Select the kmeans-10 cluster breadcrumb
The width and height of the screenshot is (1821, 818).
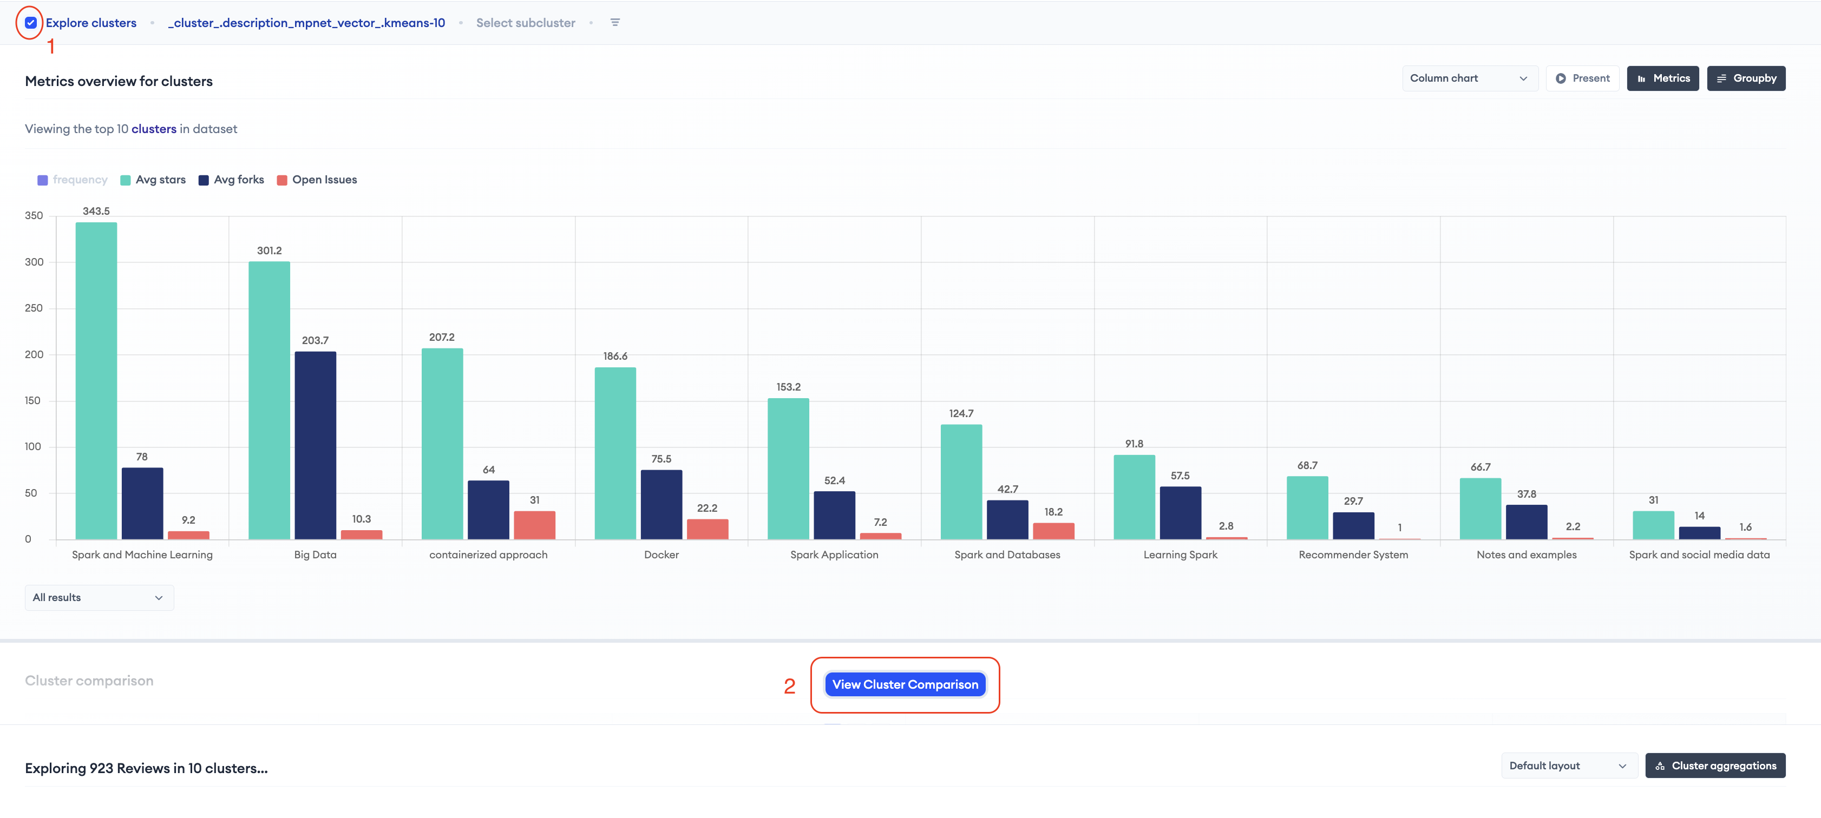306,23
